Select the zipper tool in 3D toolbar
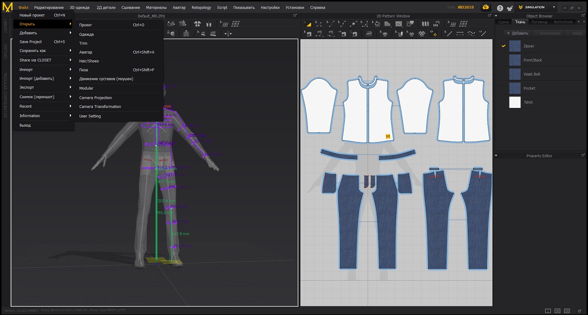The width and height of the screenshot is (588, 315). [186, 34]
